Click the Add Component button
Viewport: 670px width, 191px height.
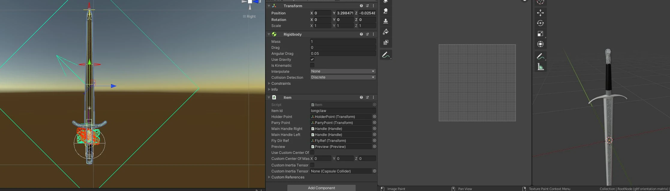tap(322, 188)
